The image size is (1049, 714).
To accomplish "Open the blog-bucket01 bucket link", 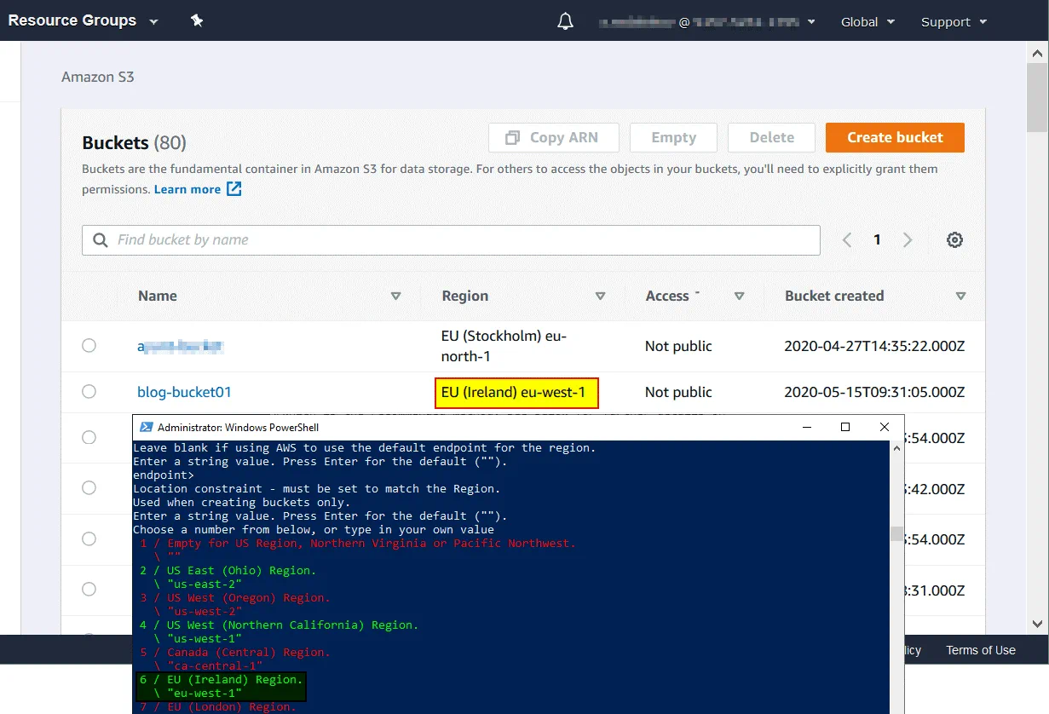I will tap(184, 392).
